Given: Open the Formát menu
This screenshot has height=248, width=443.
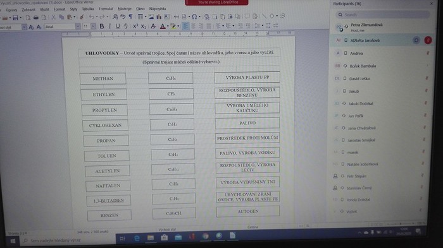Looking at the screenshot, I should (x=59, y=9).
